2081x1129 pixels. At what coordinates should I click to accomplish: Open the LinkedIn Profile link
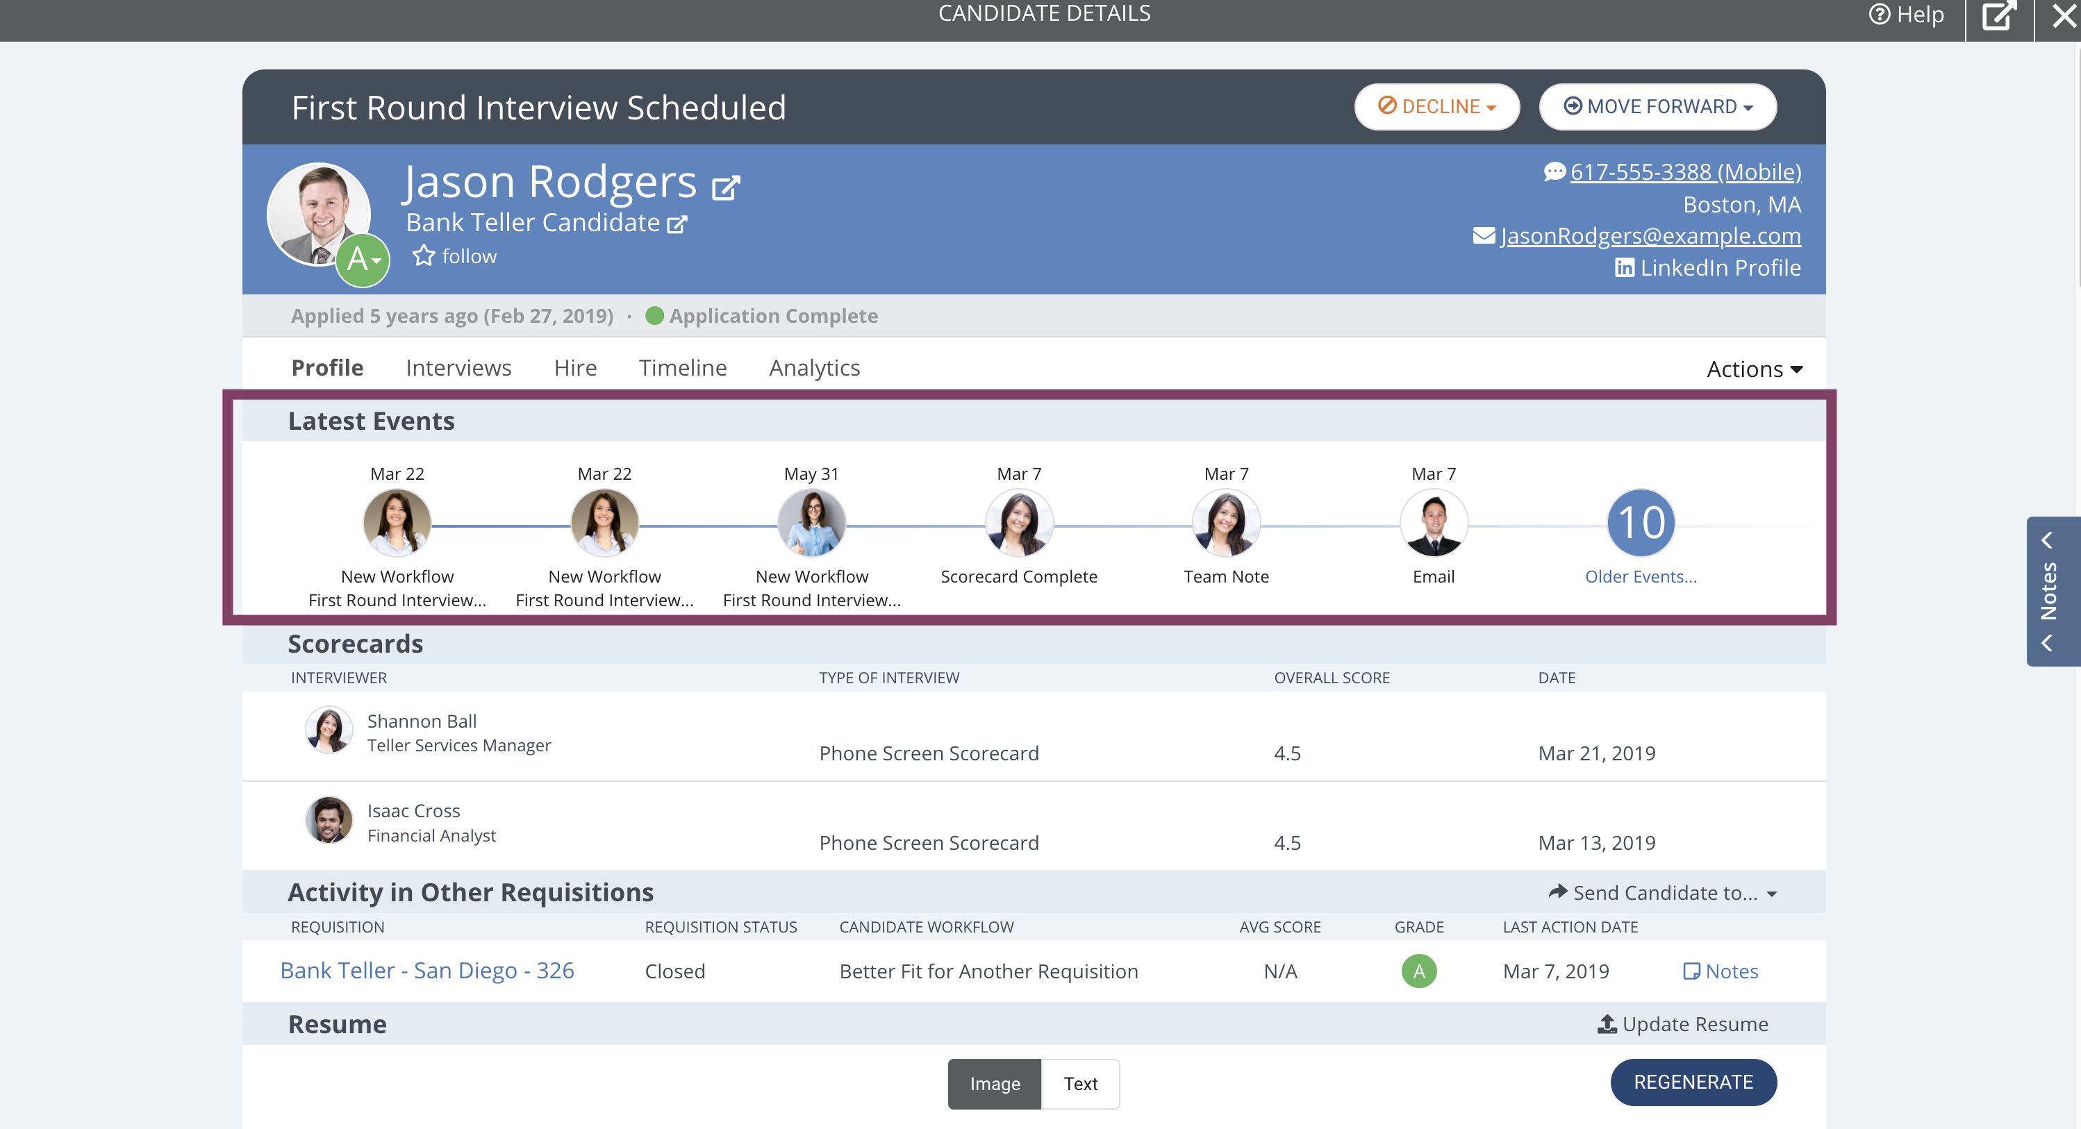click(1720, 267)
